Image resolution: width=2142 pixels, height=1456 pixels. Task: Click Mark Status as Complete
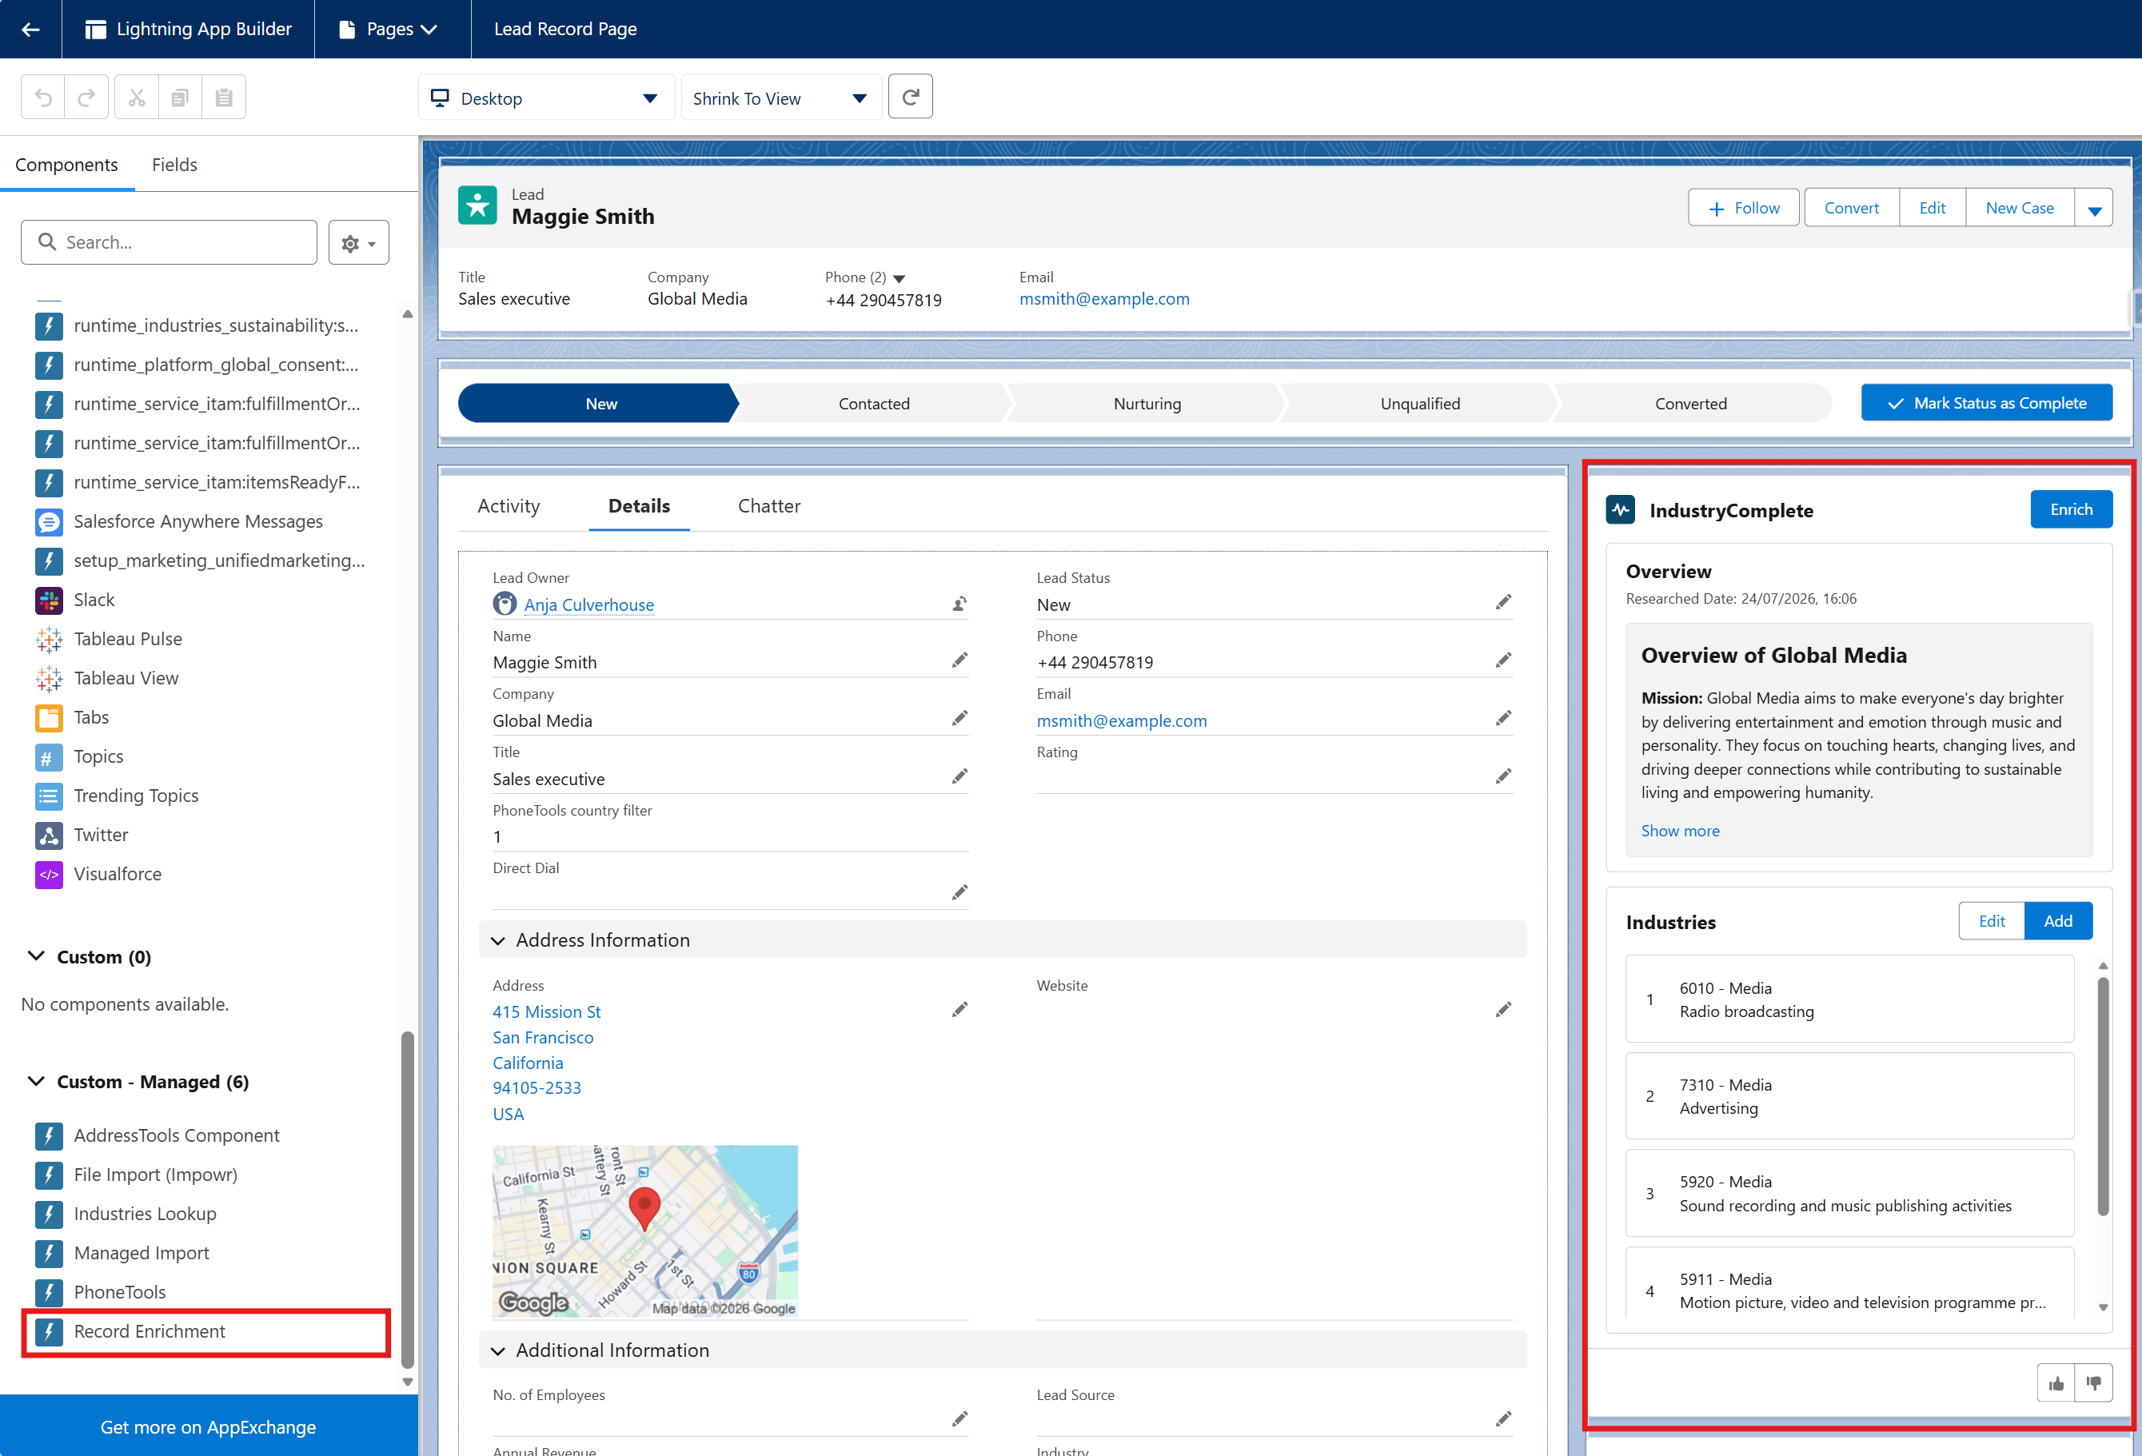pos(1986,404)
